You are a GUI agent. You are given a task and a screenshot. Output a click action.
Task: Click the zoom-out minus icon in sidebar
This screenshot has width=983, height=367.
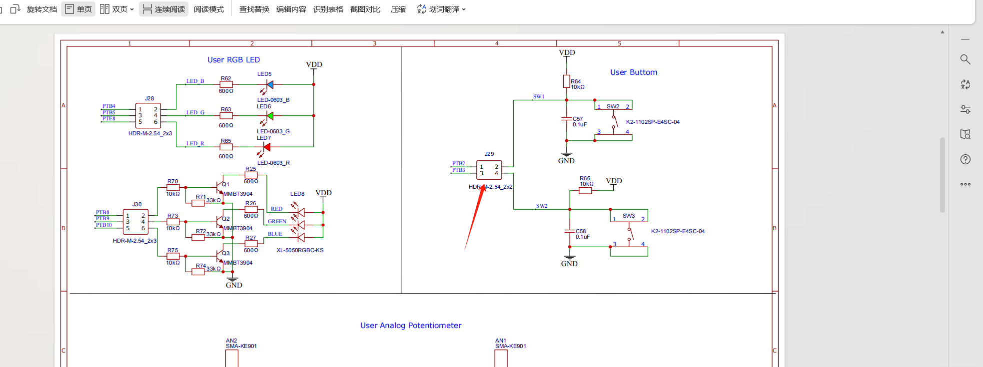click(965, 39)
